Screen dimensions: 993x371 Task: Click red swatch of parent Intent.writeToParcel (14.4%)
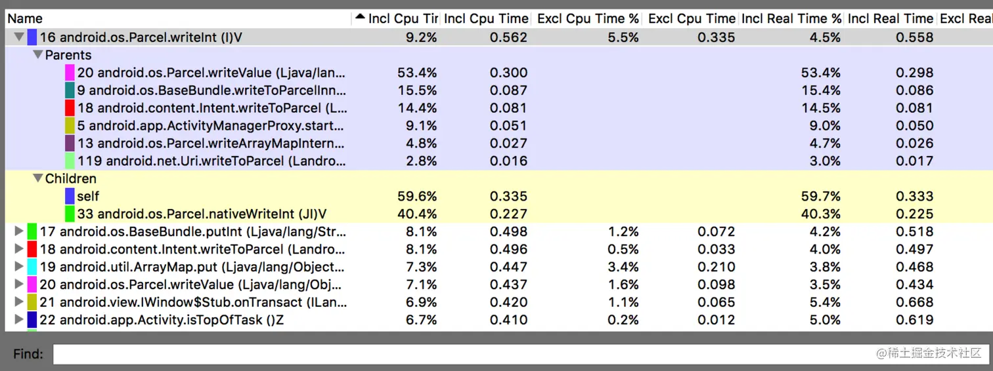point(70,108)
